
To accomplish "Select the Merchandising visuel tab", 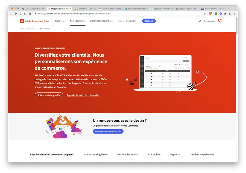I will pos(96,155).
